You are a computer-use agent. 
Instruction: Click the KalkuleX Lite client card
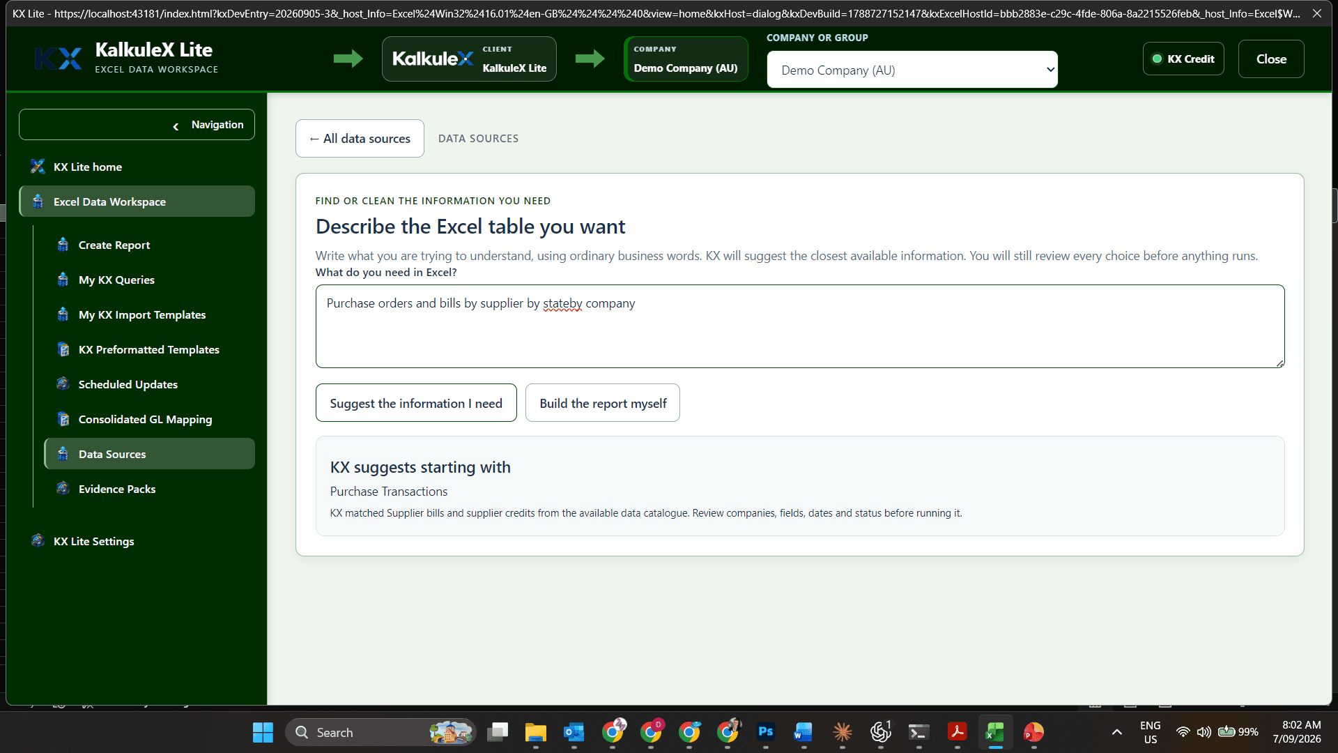click(469, 59)
